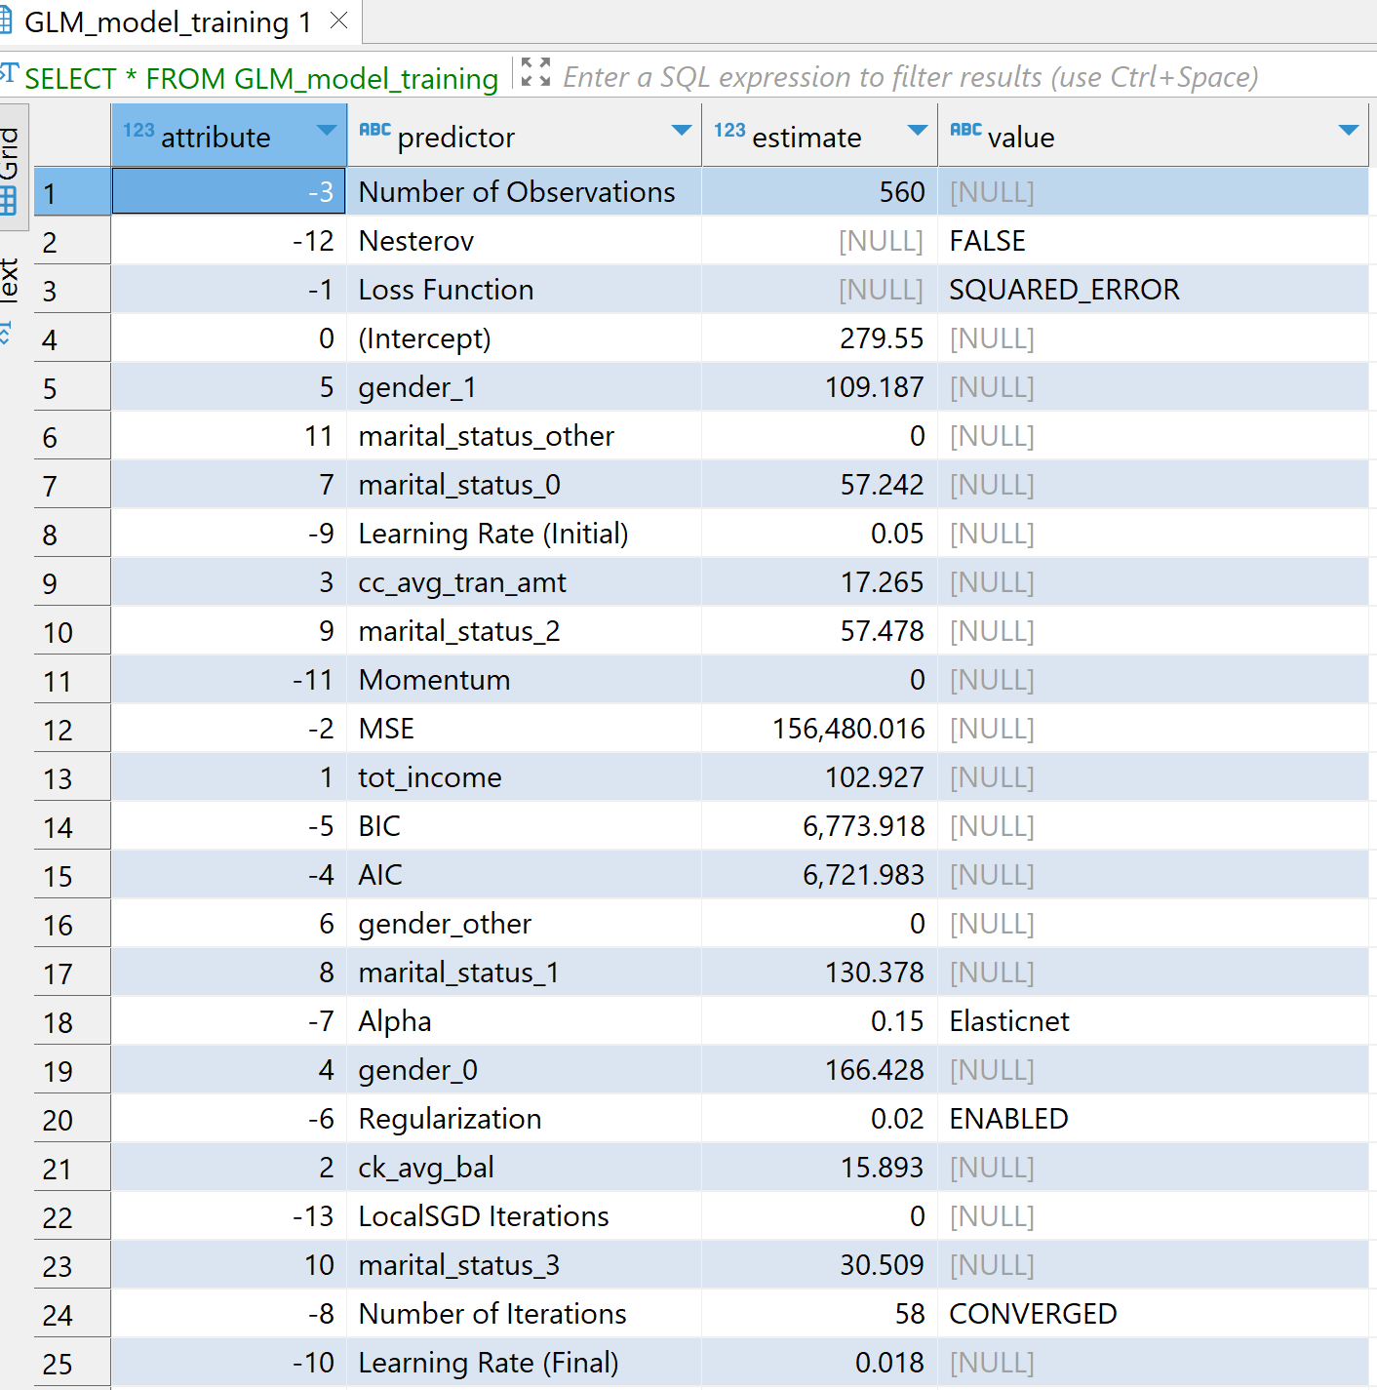Screen dimensions: 1377x1390
Task: Select the GLM_model_training 1 tab
Action: coord(180,21)
